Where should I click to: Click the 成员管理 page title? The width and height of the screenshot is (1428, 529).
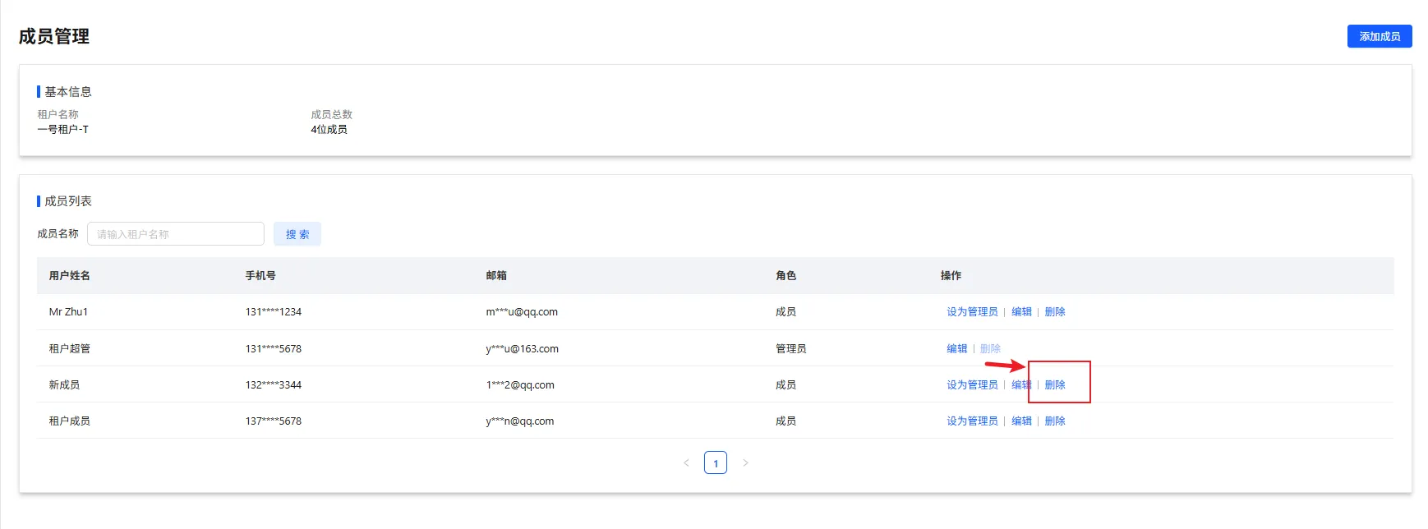[54, 36]
